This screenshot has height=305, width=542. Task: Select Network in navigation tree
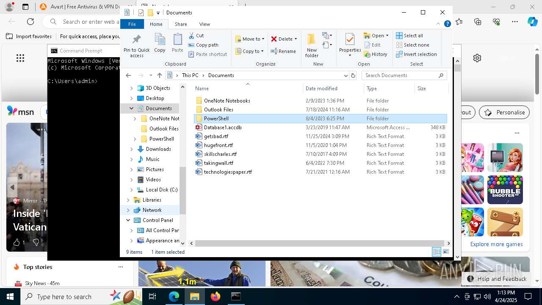pos(152,210)
